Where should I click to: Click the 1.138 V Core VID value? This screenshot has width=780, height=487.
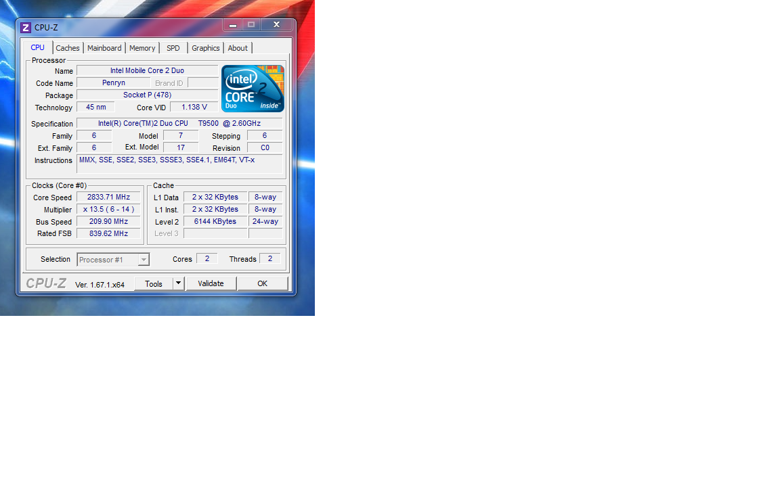click(x=194, y=108)
